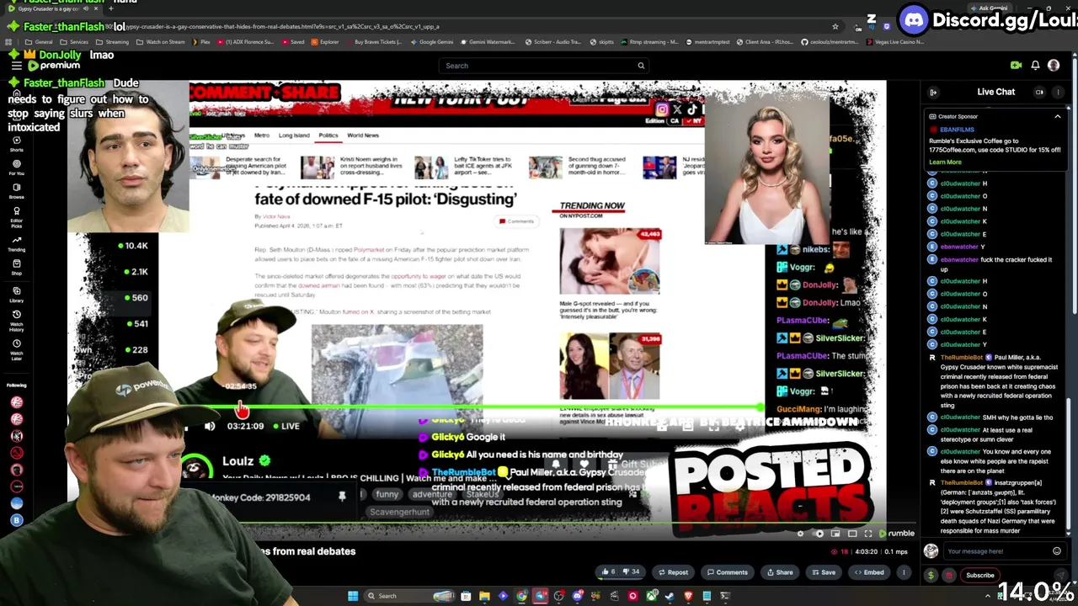Open the Google Gemini bookmark
The width and height of the screenshot is (1078, 606).
(x=432, y=41)
